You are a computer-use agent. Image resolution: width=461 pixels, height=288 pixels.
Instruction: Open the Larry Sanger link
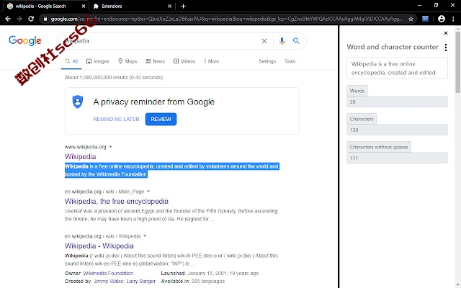pyautogui.click(x=141, y=282)
